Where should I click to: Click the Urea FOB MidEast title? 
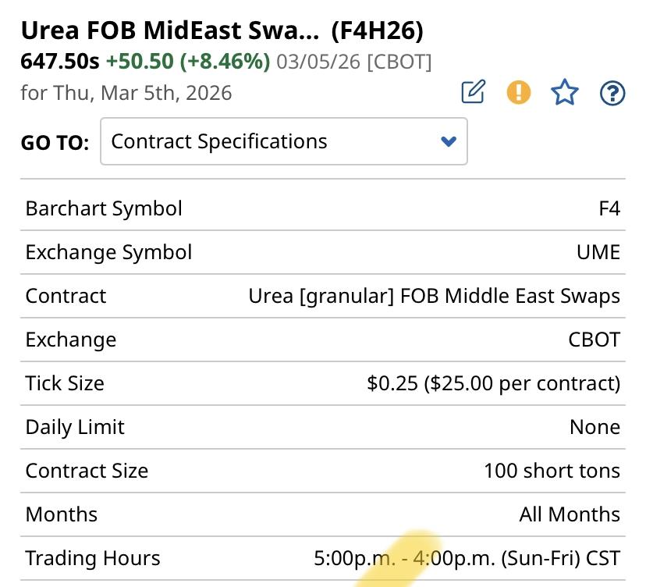pos(170,31)
